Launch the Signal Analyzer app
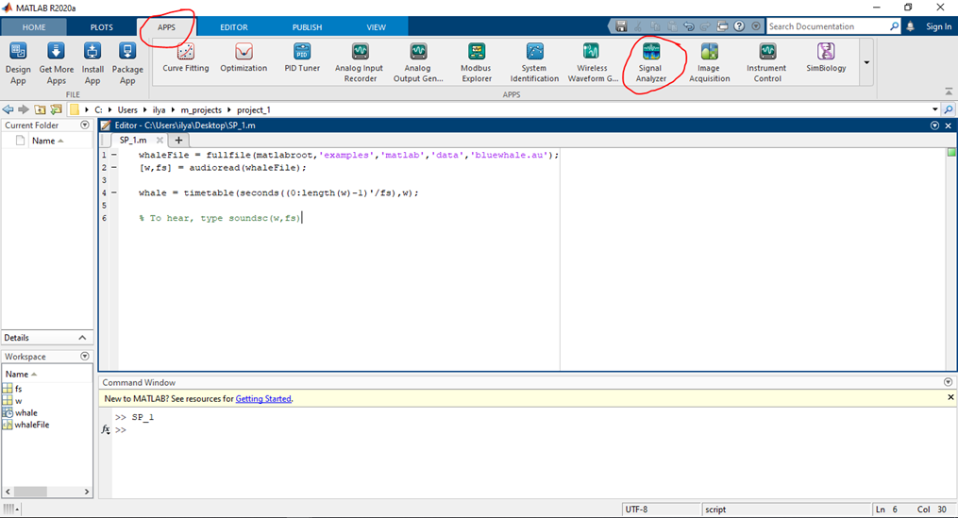 (x=650, y=63)
